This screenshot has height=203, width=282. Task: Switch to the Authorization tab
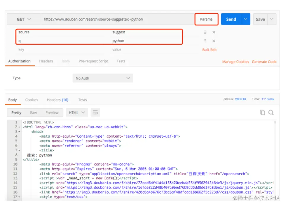click(20, 61)
